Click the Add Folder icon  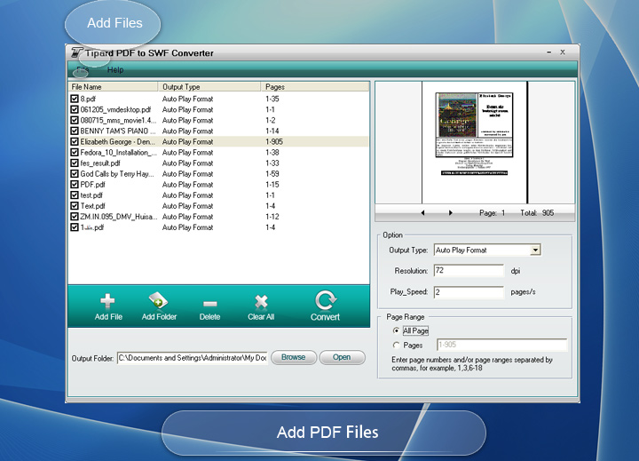tap(158, 300)
